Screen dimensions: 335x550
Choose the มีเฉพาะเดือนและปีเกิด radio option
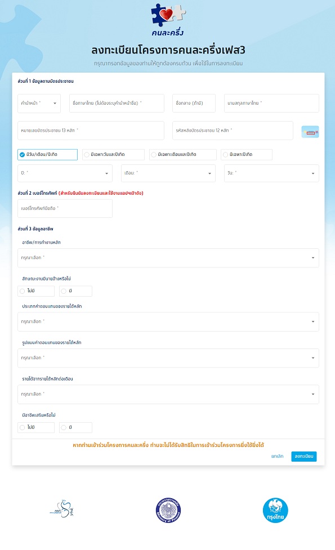(x=183, y=155)
